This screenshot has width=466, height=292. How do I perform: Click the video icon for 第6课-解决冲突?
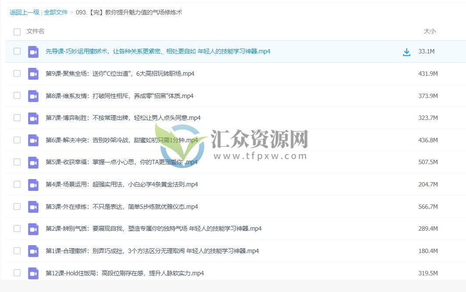(x=33, y=140)
